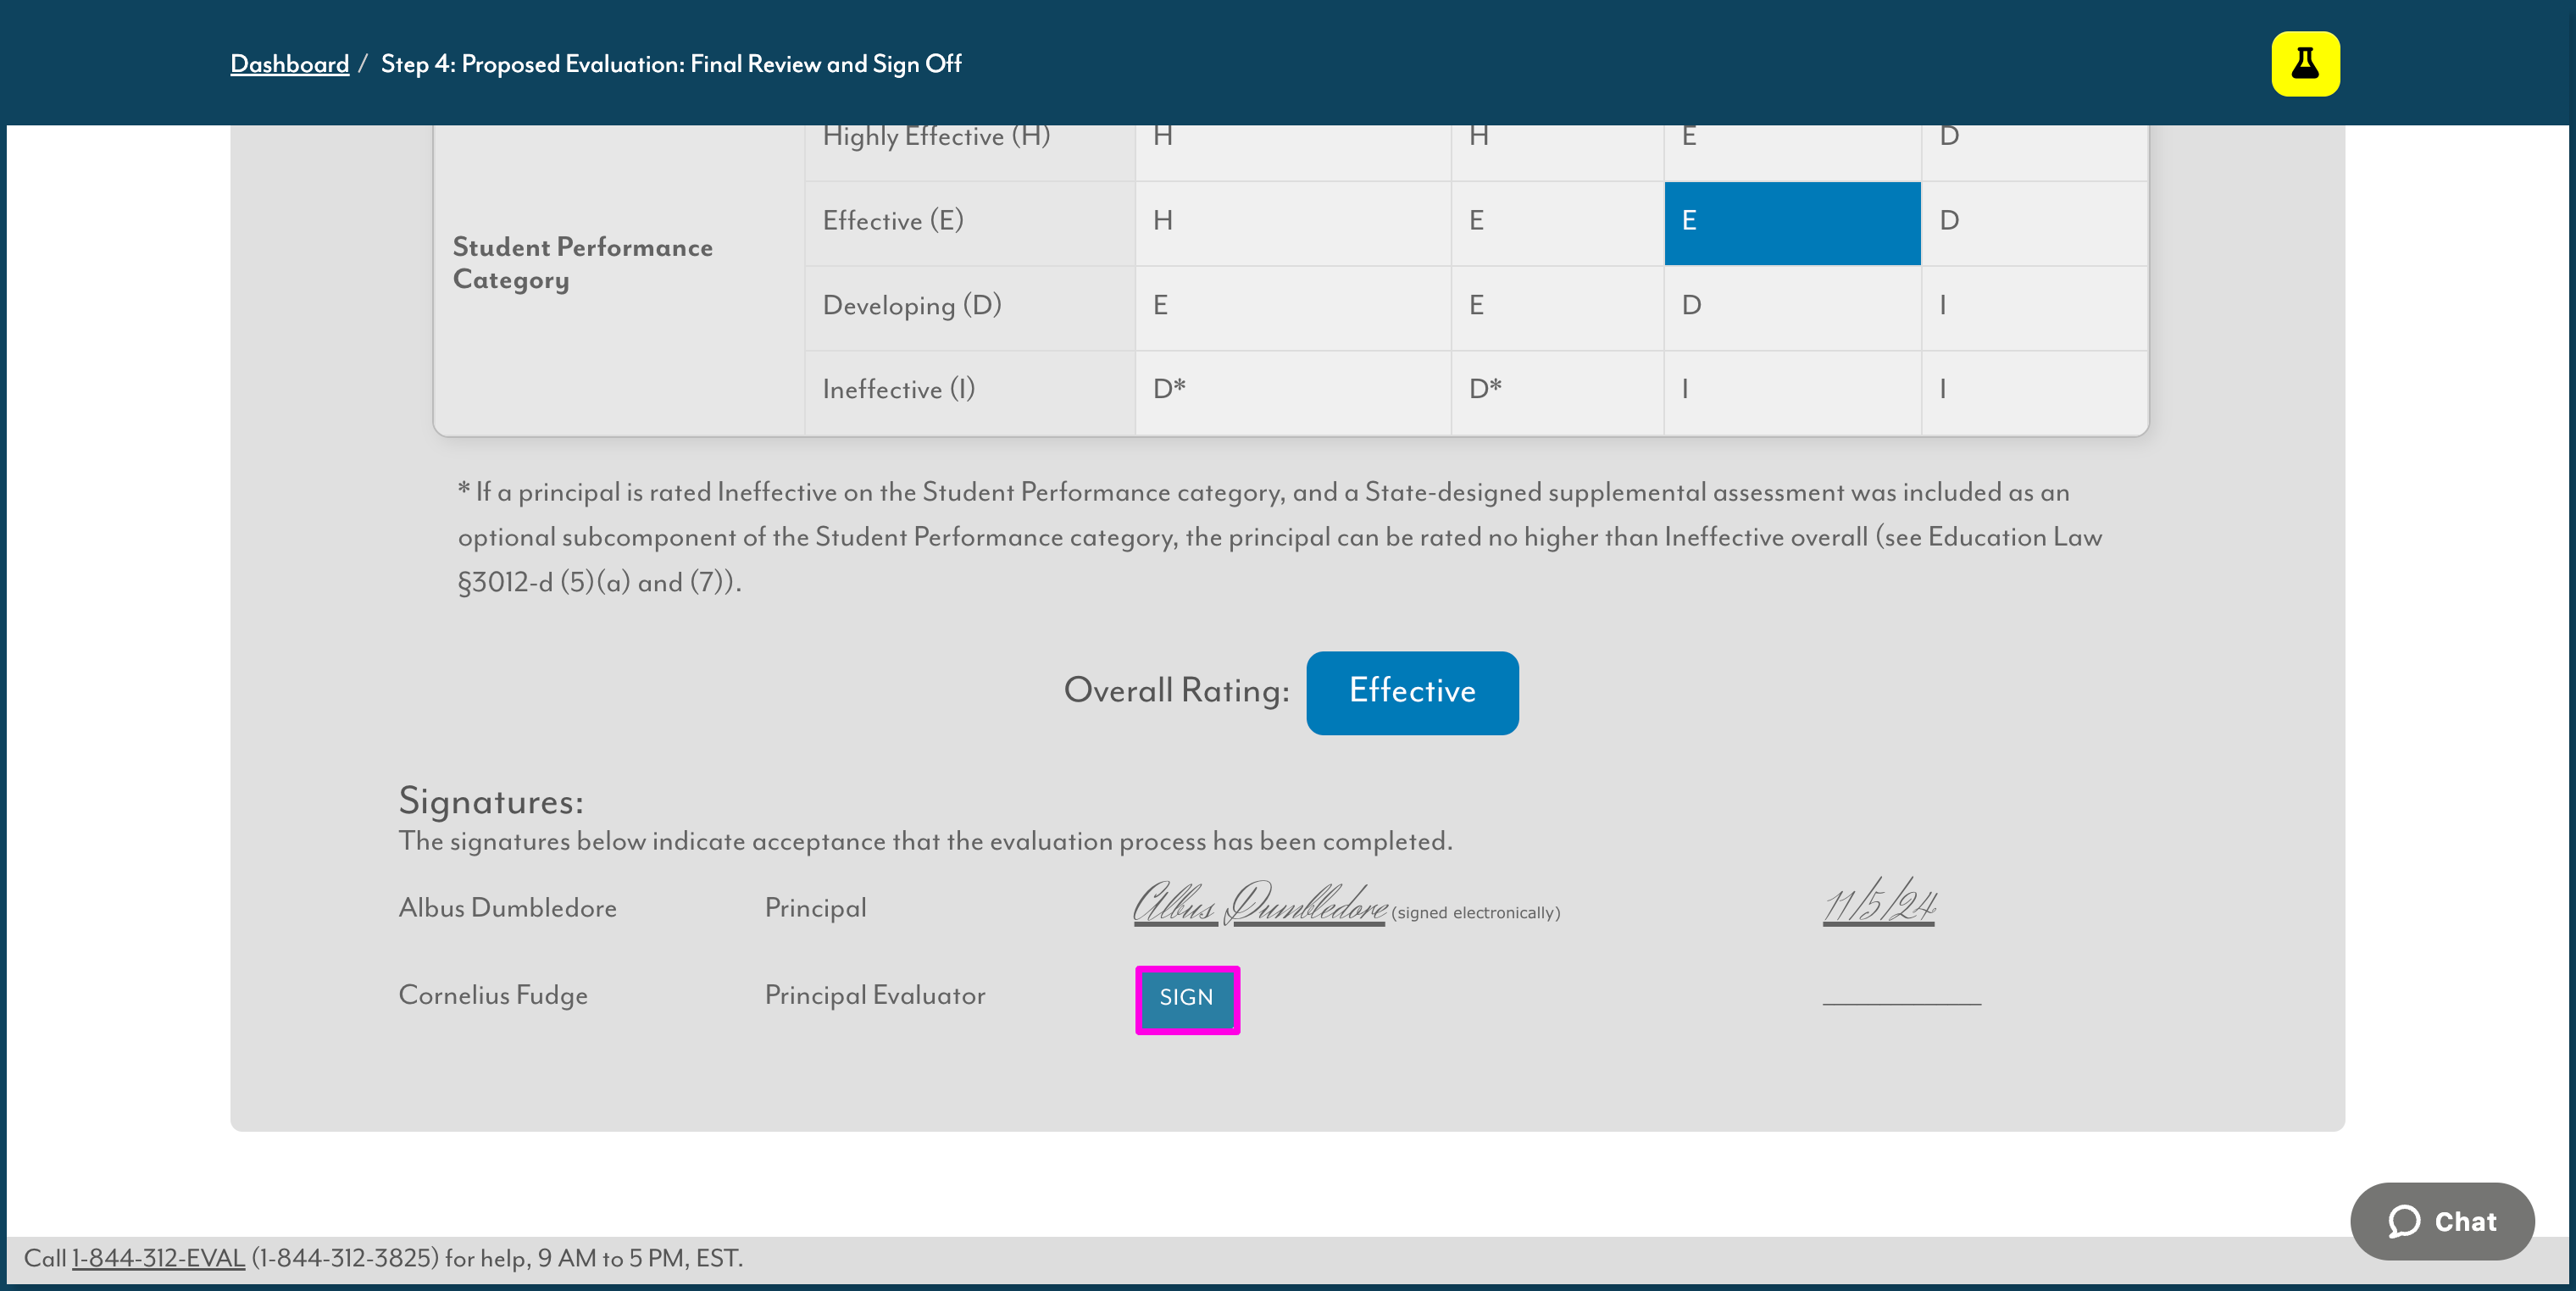This screenshot has width=2576, height=1291.
Task: Click the '(signed electronically)' note
Action: [1475, 913]
